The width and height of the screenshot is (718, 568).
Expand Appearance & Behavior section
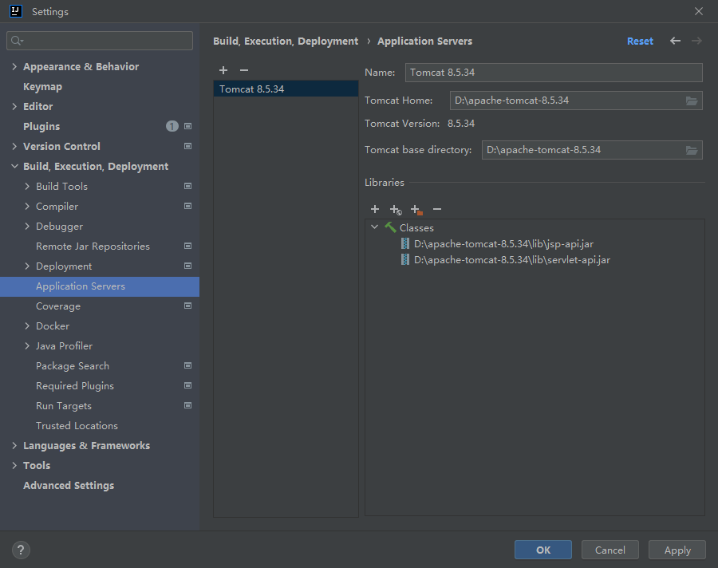pyautogui.click(x=14, y=66)
